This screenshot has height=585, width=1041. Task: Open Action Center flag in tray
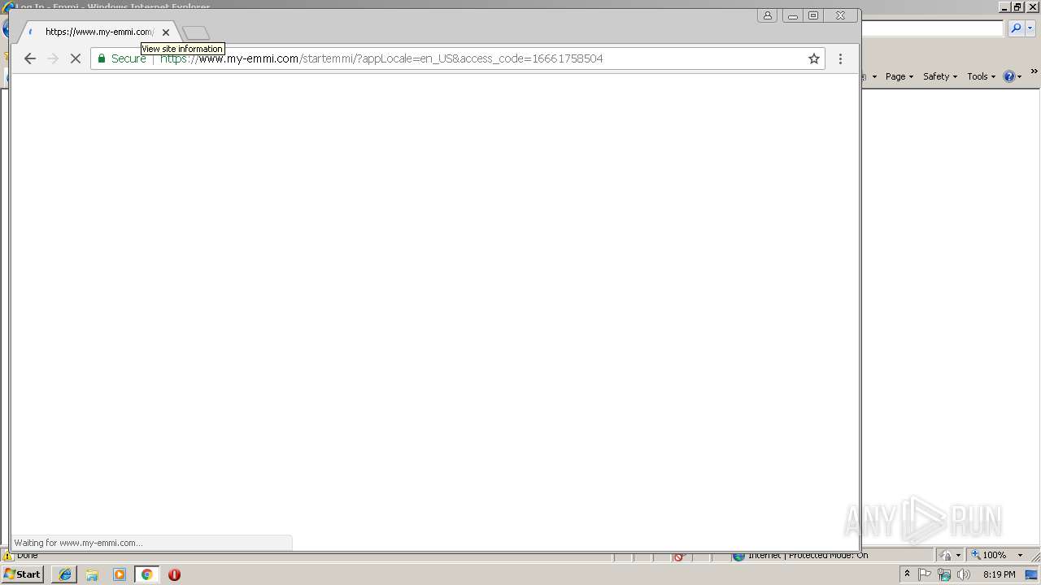[925, 574]
